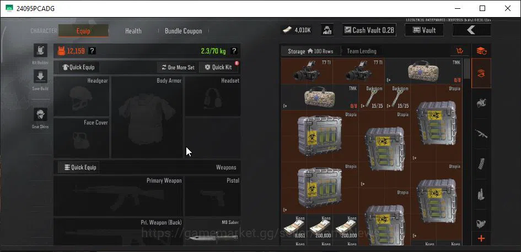Screen dimensions: 521x252
Task: Switch to the Equip tab
Action: 83,31
